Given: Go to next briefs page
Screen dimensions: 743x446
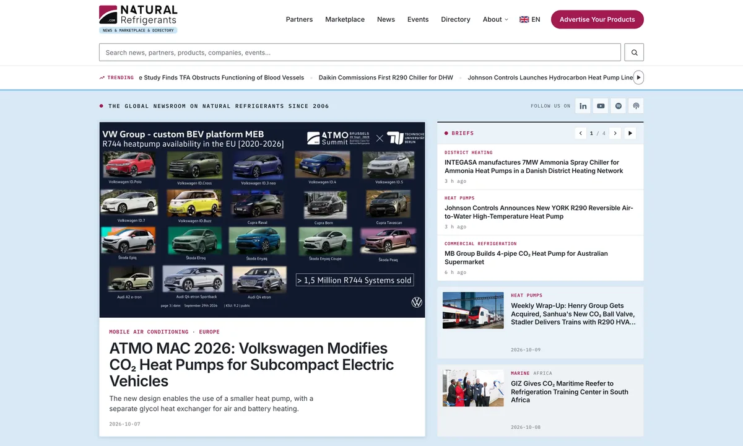Looking at the screenshot, I should [x=615, y=133].
